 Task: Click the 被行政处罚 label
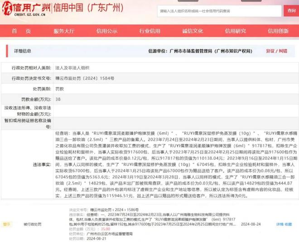click(x=33, y=224)
